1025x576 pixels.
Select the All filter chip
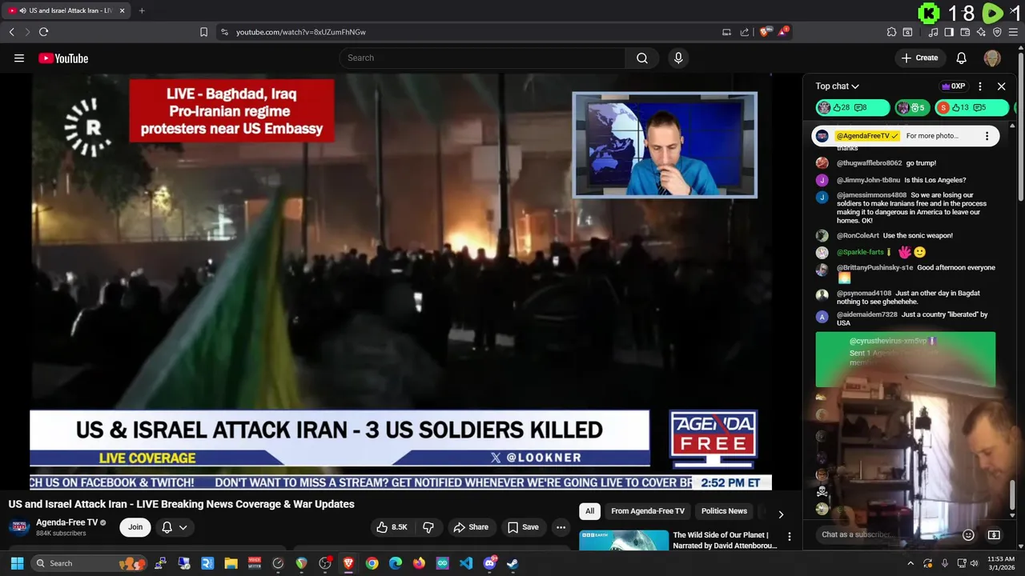tap(589, 511)
